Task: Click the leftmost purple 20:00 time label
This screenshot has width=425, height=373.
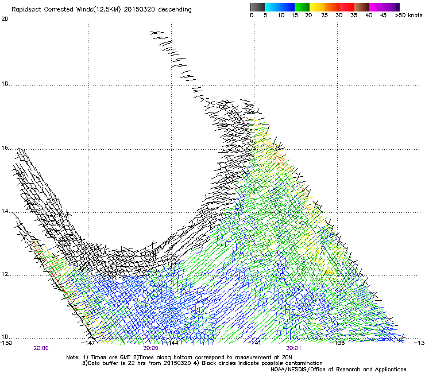Action: pyautogui.click(x=41, y=348)
